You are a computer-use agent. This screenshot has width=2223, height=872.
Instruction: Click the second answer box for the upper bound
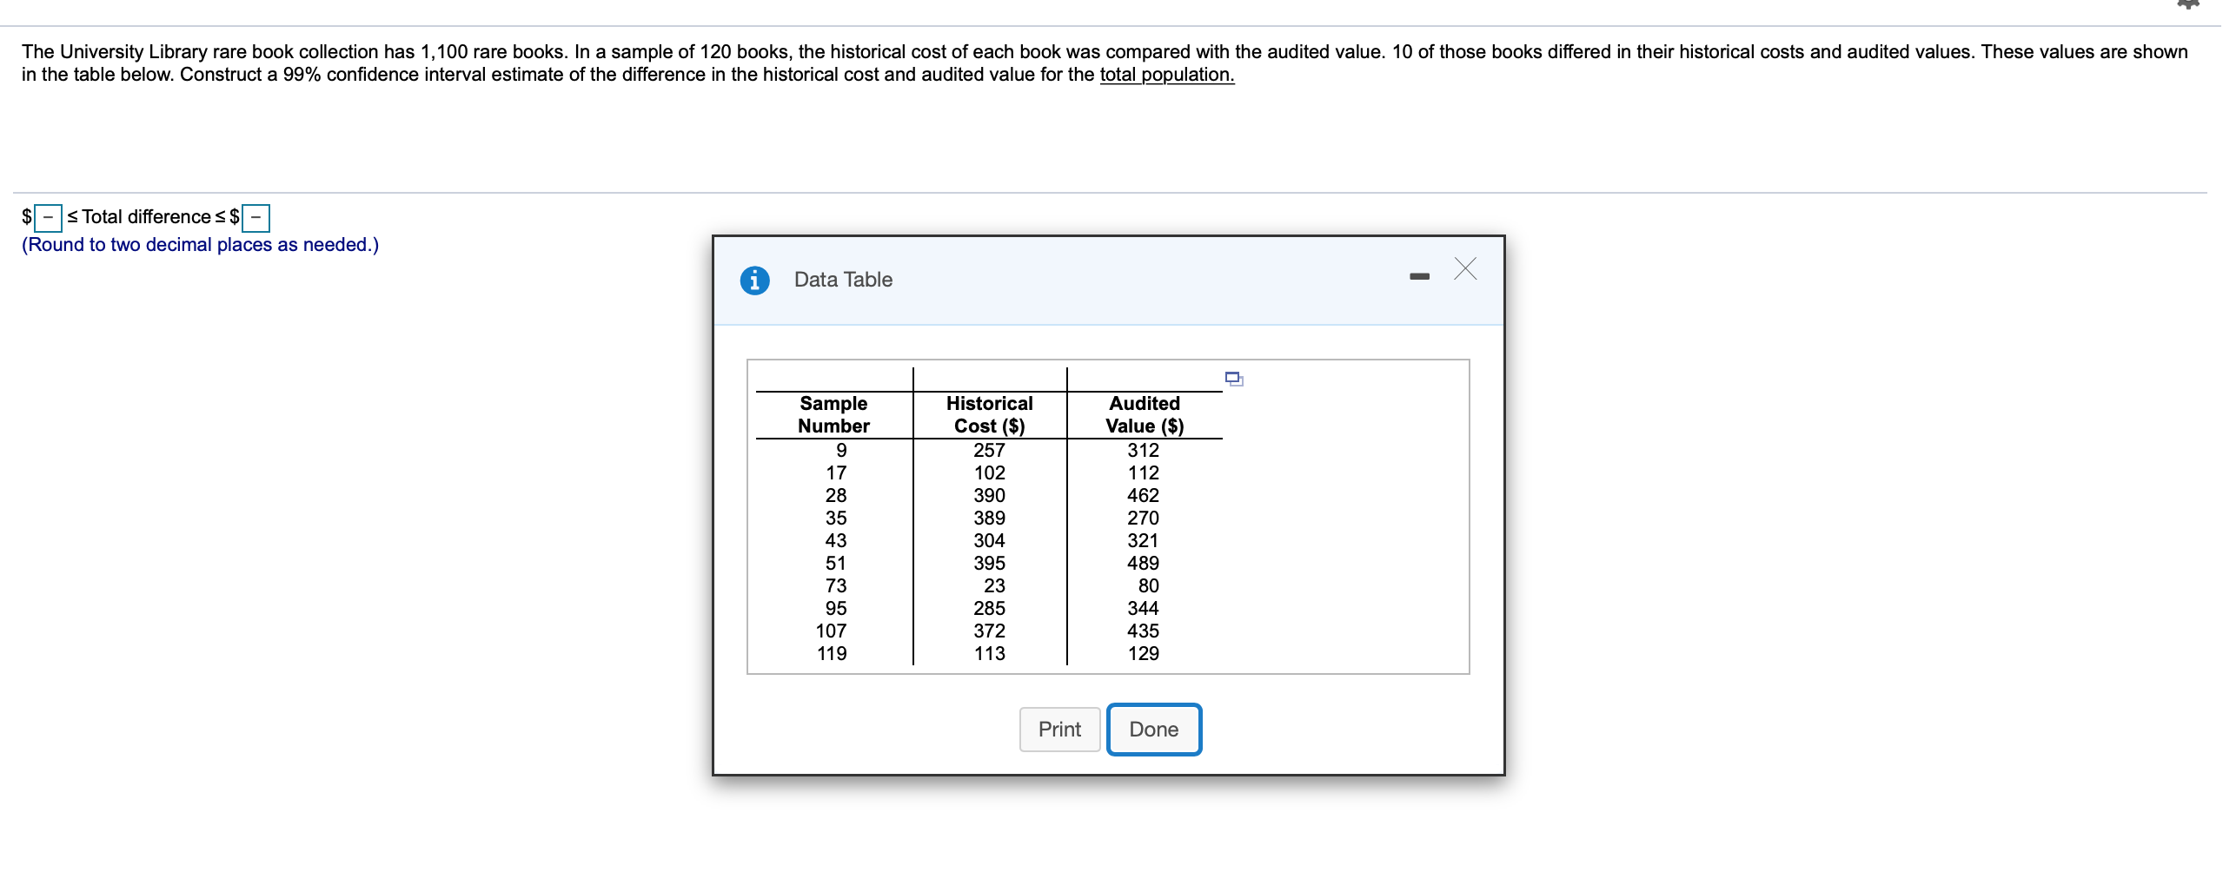pos(255,217)
